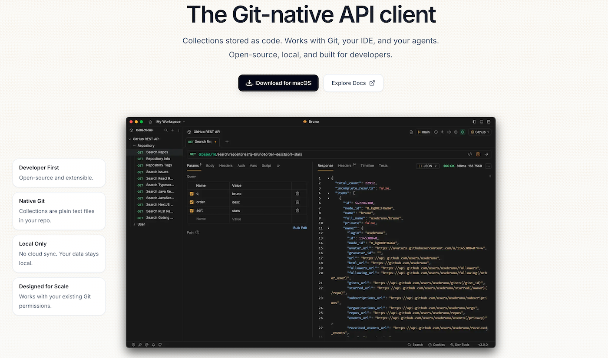Open the environment settings gear icon
Image resolution: width=608 pixels, height=358 pixels.
[456, 132]
